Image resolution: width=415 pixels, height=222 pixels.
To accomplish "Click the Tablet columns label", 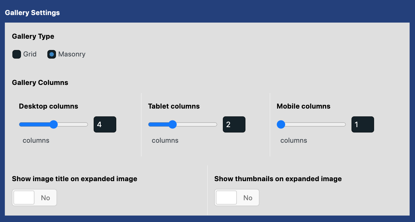I will coord(174,106).
